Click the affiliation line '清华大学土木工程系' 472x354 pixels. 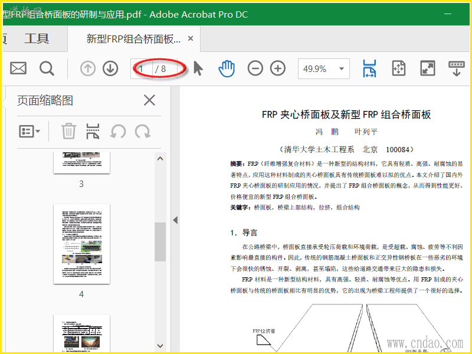click(319, 149)
